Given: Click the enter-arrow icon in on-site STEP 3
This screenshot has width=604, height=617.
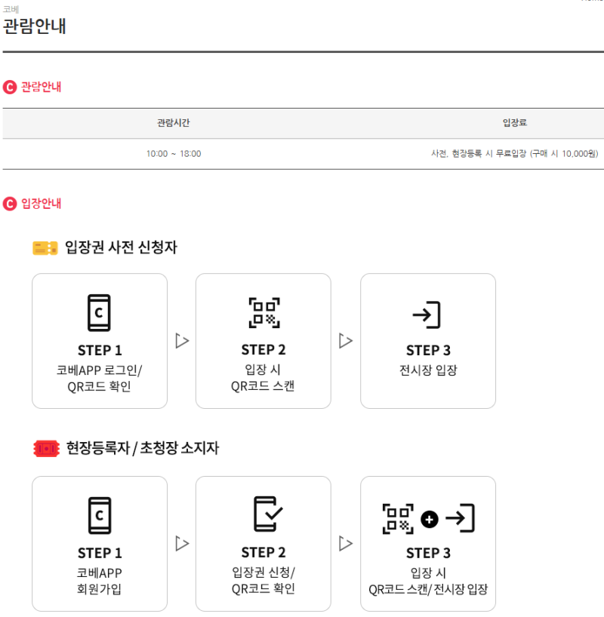Looking at the screenshot, I should click(461, 518).
